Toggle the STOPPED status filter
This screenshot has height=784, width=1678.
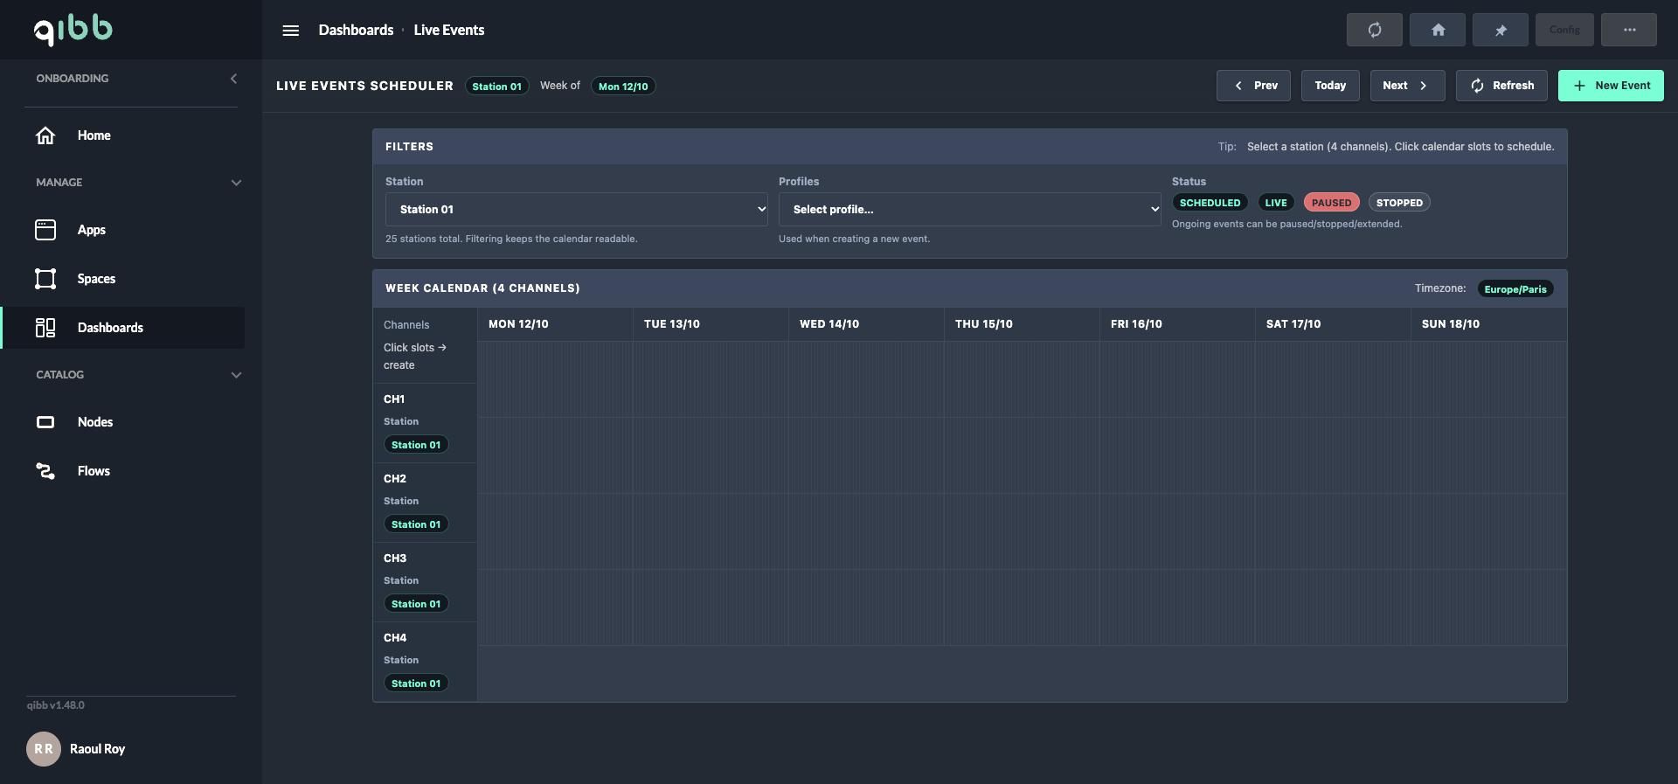1399,203
